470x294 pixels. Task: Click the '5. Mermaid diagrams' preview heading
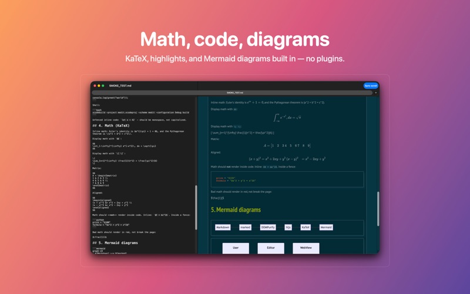tap(236, 210)
